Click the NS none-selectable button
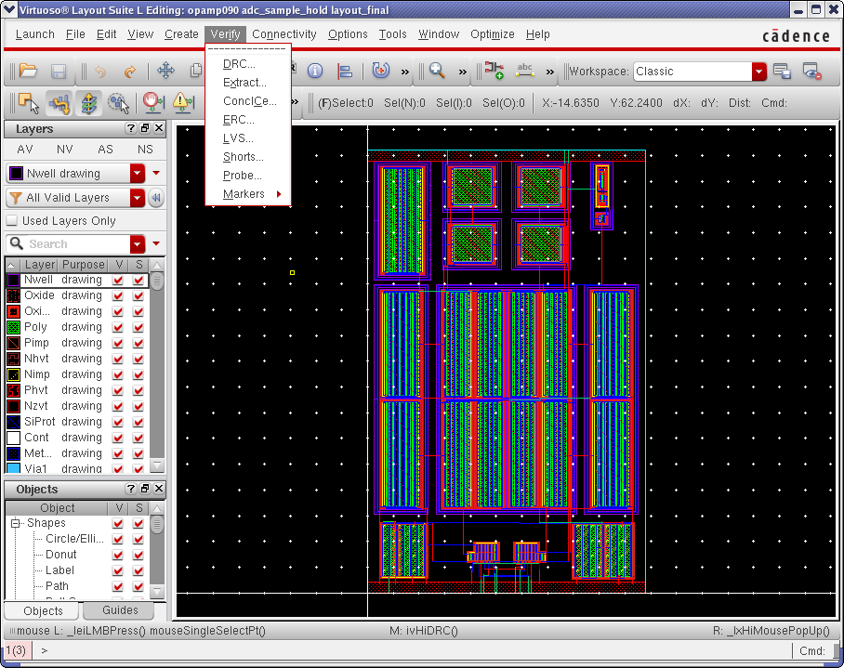Image resolution: width=844 pixels, height=668 pixels. click(145, 150)
